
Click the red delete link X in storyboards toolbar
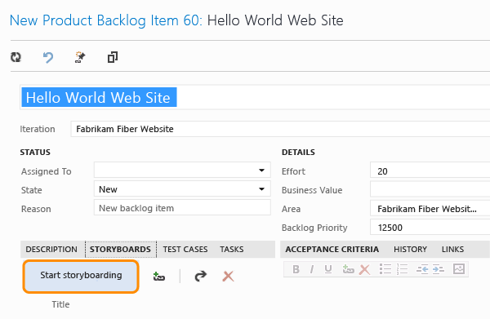click(228, 277)
